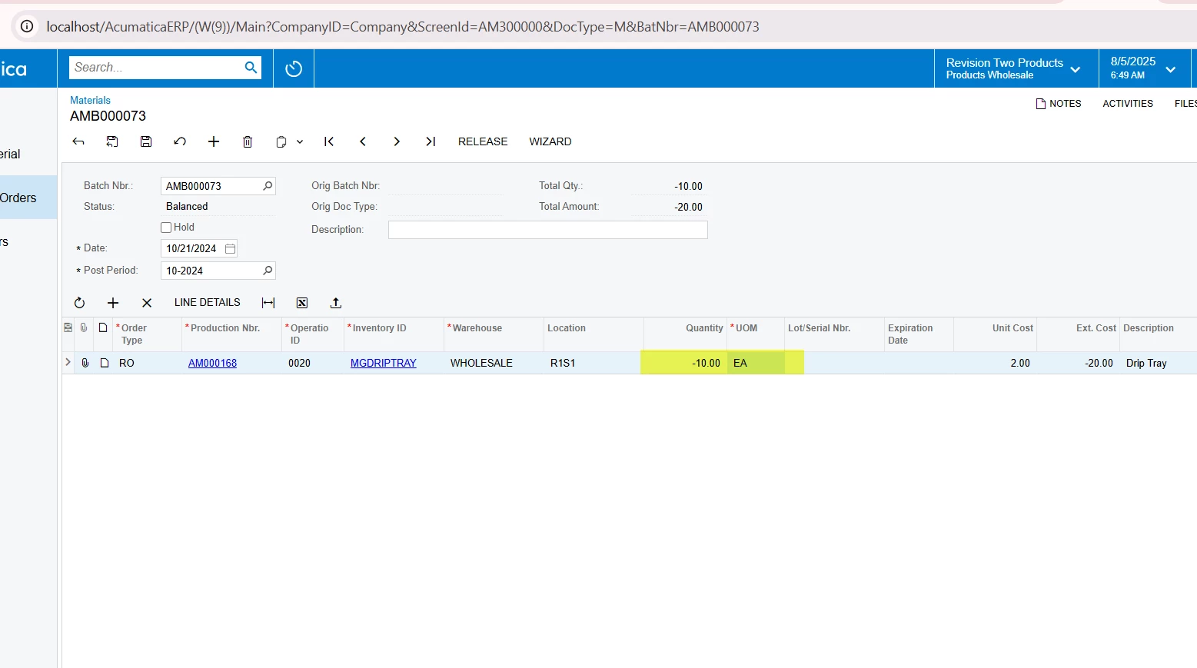Expand the clipboard dropdown arrow
The image size is (1197, 668).
point(300,141)
